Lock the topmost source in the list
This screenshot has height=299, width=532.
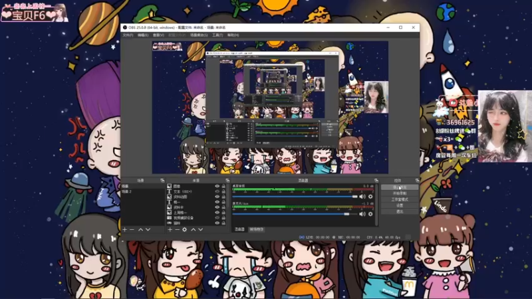[x=223, y=186]
